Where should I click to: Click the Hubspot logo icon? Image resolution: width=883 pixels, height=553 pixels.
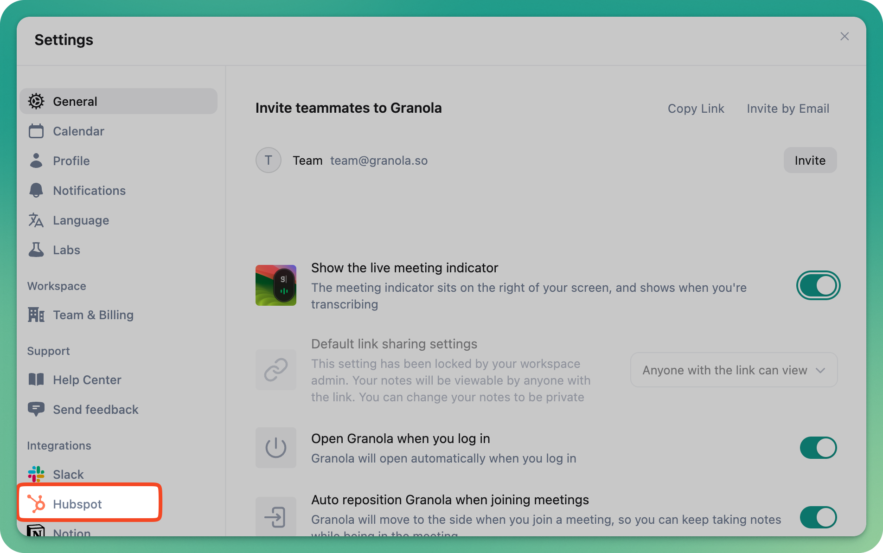(x=36, y=504)
